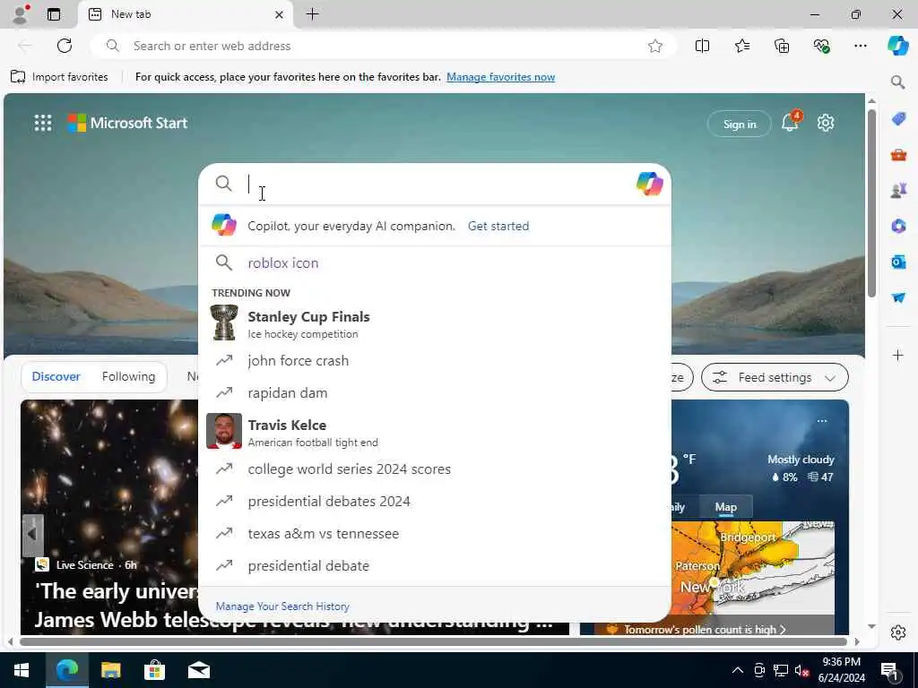Click the sidebar add plus button
918x688 pixels.
coord(898,355)
